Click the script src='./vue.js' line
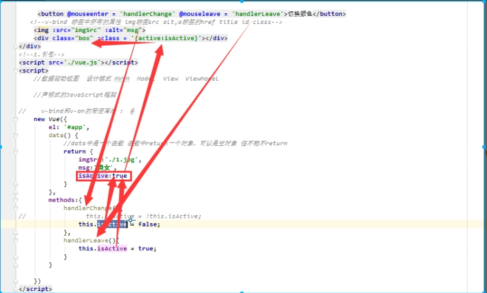This screenshot has height=293, width=487. click(x=78, y=63)
